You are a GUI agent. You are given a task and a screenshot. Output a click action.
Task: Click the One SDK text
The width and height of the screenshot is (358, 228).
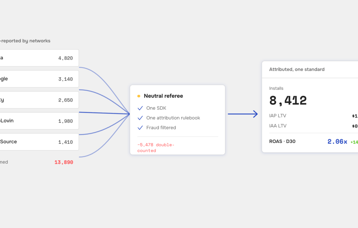click(157, 108)
